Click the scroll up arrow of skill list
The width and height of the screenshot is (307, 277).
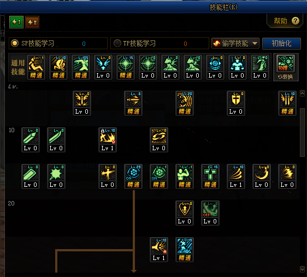click(302, 93)
